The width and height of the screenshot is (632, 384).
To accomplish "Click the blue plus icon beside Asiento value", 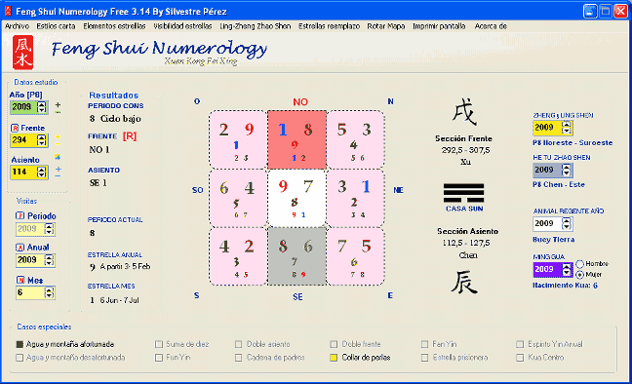I will (x=58, y=169).
